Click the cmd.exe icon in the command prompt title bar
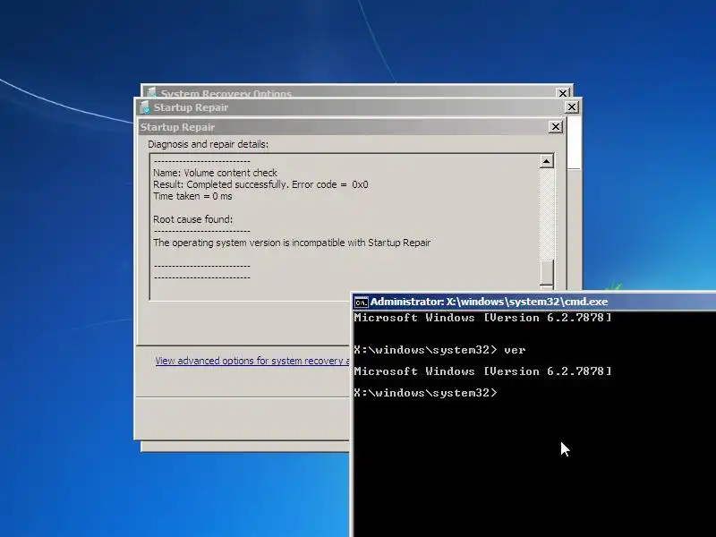 click(x=361, y=303)
